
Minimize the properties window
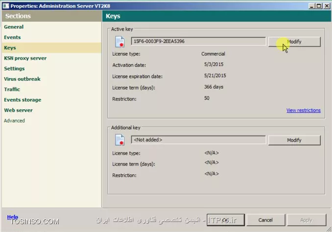point(311,6)
